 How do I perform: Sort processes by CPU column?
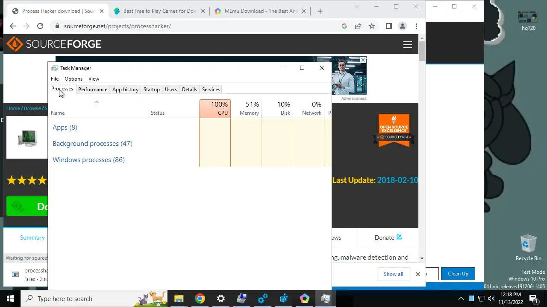coord(215,108)
